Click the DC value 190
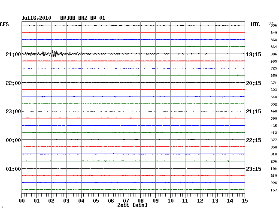 click(274, 169)
